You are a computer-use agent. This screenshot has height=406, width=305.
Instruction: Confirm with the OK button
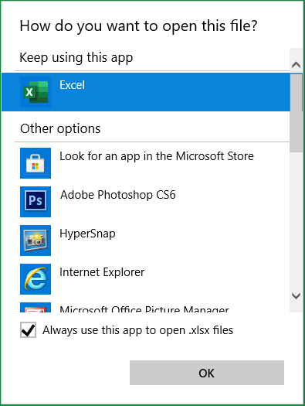[x=207, y=373]
